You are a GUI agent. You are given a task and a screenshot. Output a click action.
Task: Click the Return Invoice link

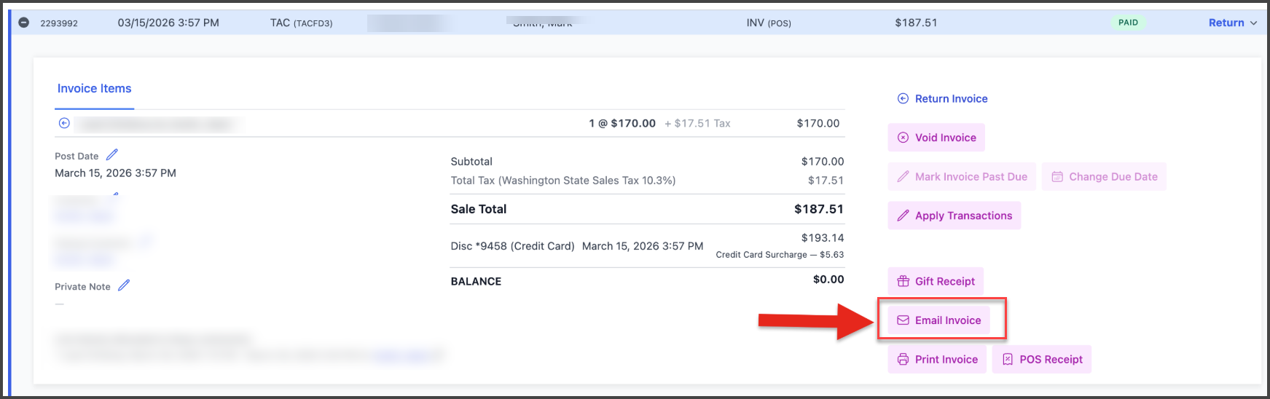pos(943,99)
